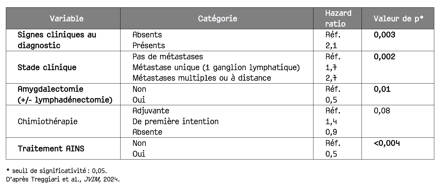Click the "Variable" column header
Screen dimensions: 441x192
click(67, 19)
